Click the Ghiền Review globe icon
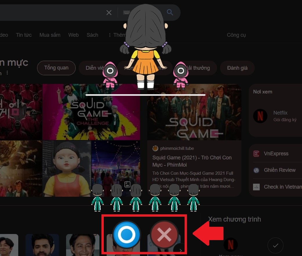302x256 pixels. (x=256, y=170)
